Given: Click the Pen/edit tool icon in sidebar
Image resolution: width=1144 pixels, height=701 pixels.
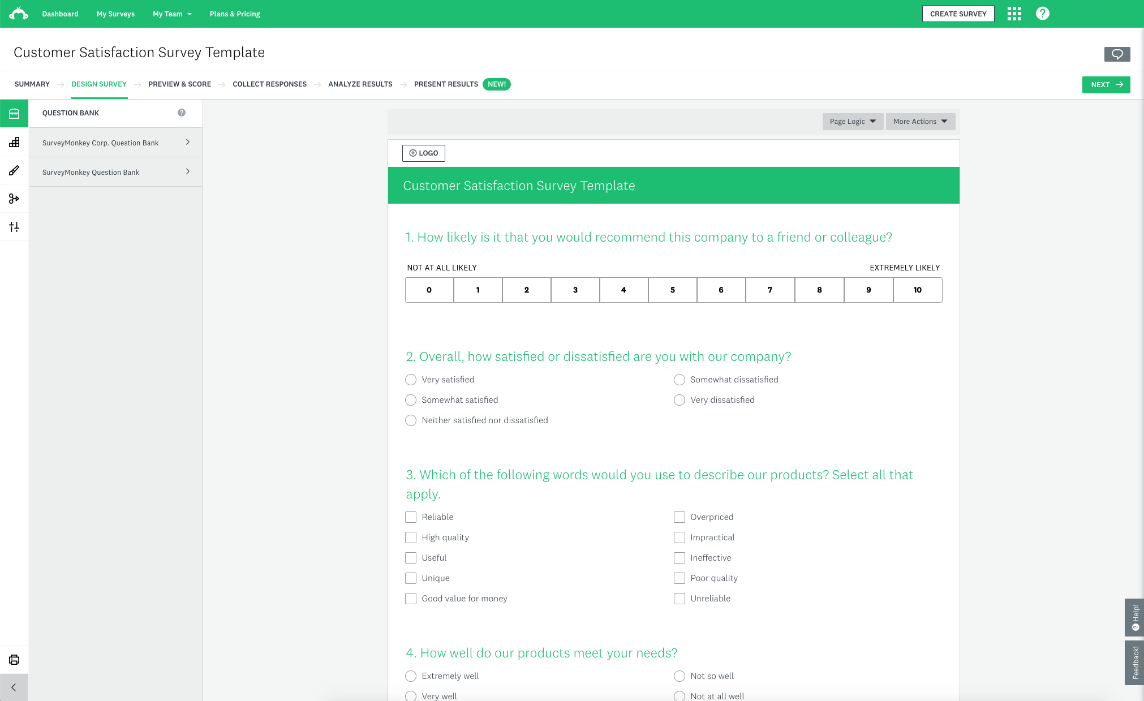Looking at the screenshot, I should coord(14,171).
